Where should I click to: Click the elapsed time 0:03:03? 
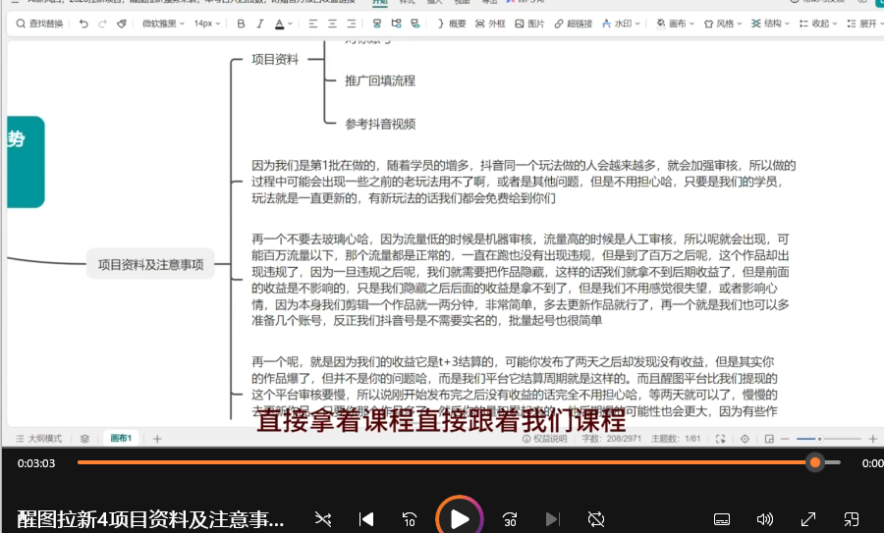point(36,463)
